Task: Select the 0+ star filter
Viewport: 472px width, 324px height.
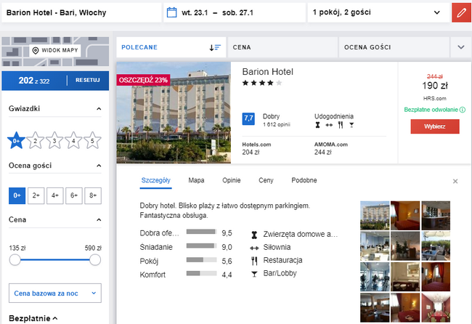Action: coord(16,140)
